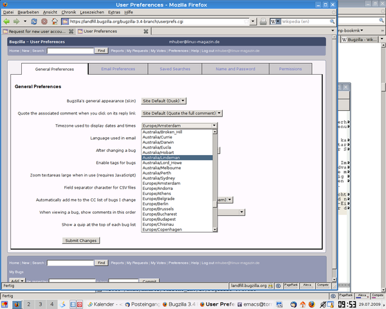The height and width of the screenshot is (309, 386).
Task: Select Australia/Lindeman in the timezone list
Action: coord(177,158)
